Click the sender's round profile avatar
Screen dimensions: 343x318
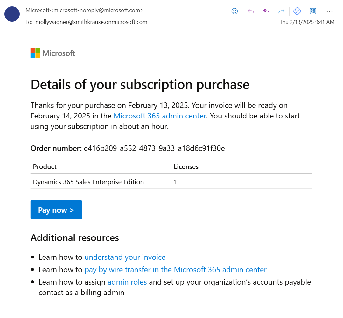pos(12,14)
